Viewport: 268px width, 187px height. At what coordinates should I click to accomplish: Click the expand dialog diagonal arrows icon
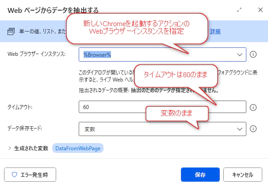click(239, 10)
